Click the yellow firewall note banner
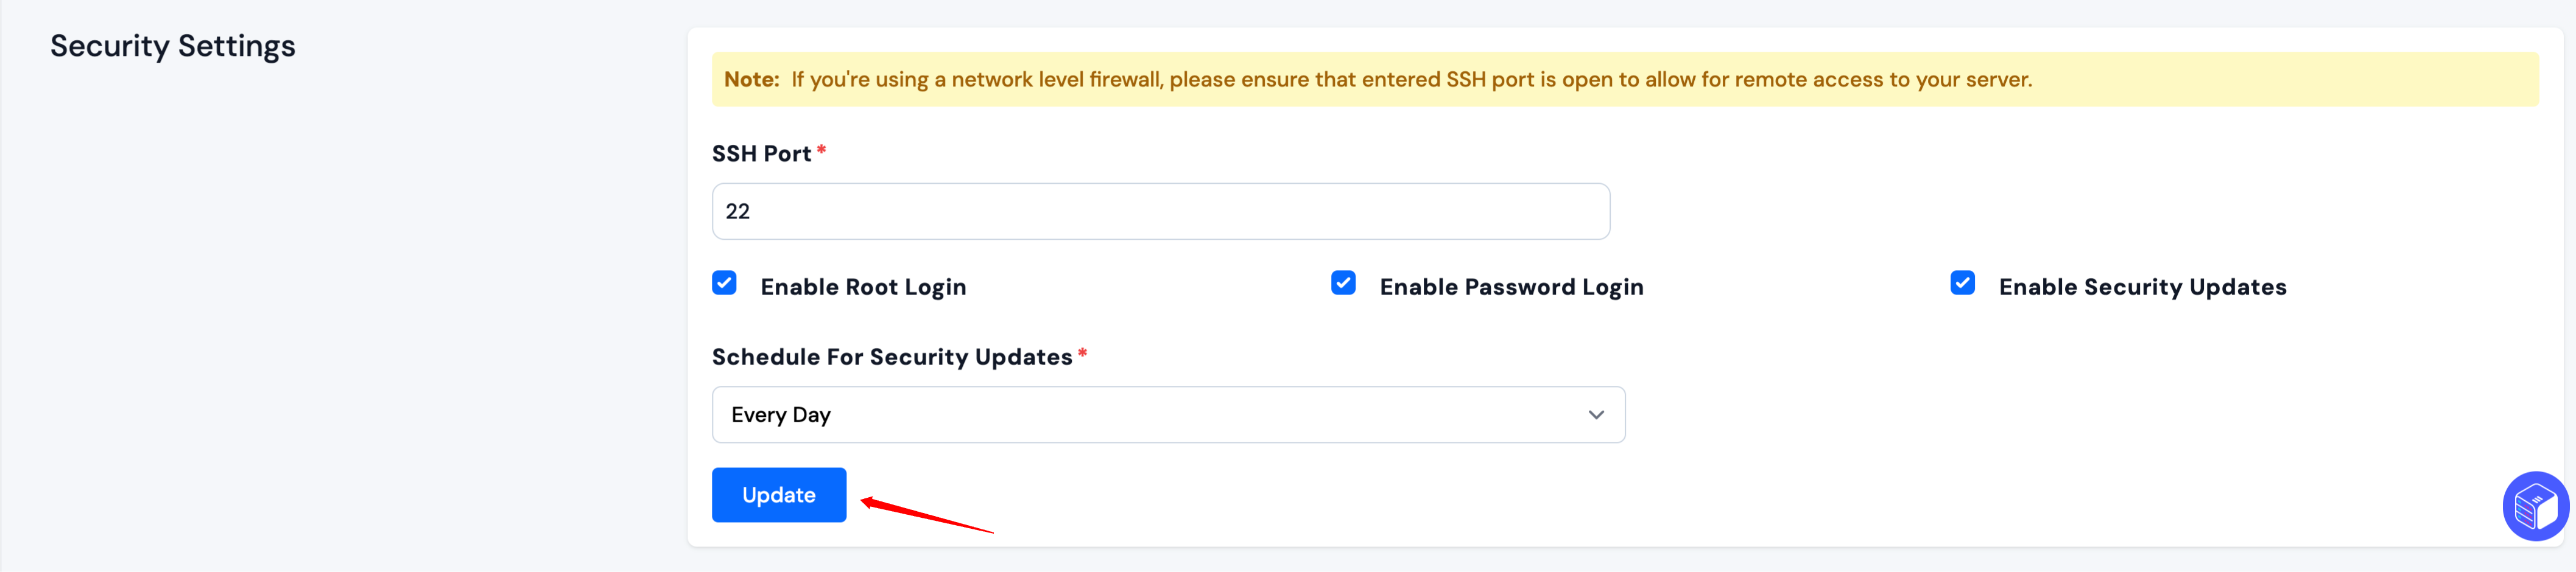This screenshot has width=2576, height=572. click(1625, 79)
